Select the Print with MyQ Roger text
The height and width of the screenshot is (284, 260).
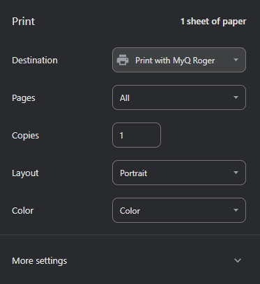coord(175,61)
